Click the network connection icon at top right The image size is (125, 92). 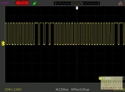pos(120,3)
